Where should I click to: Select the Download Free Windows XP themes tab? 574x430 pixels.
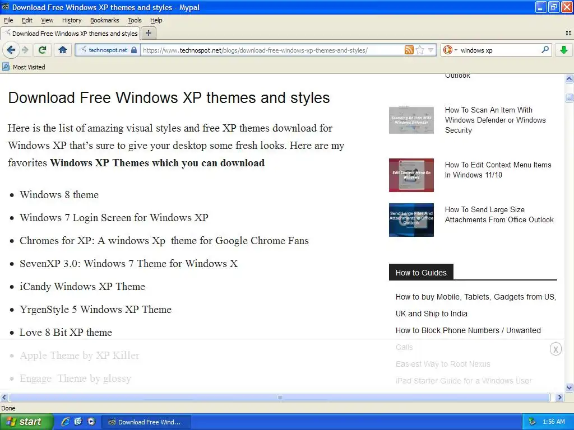71,33
